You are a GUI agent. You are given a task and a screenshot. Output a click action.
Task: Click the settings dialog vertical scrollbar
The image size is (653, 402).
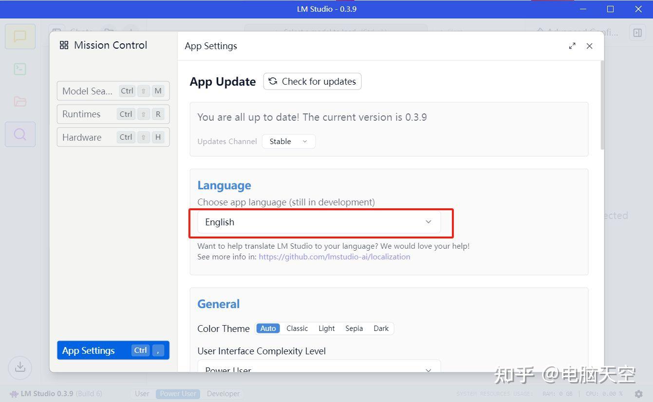point(602,105)
